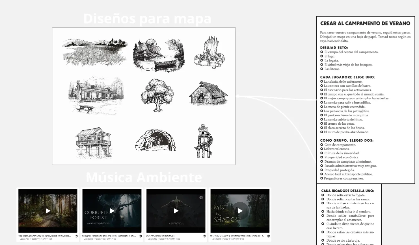This screenshot has height=245, width=419.
Task: Check the 'Gato de campamento' bullet
Action: pos(322,145)
